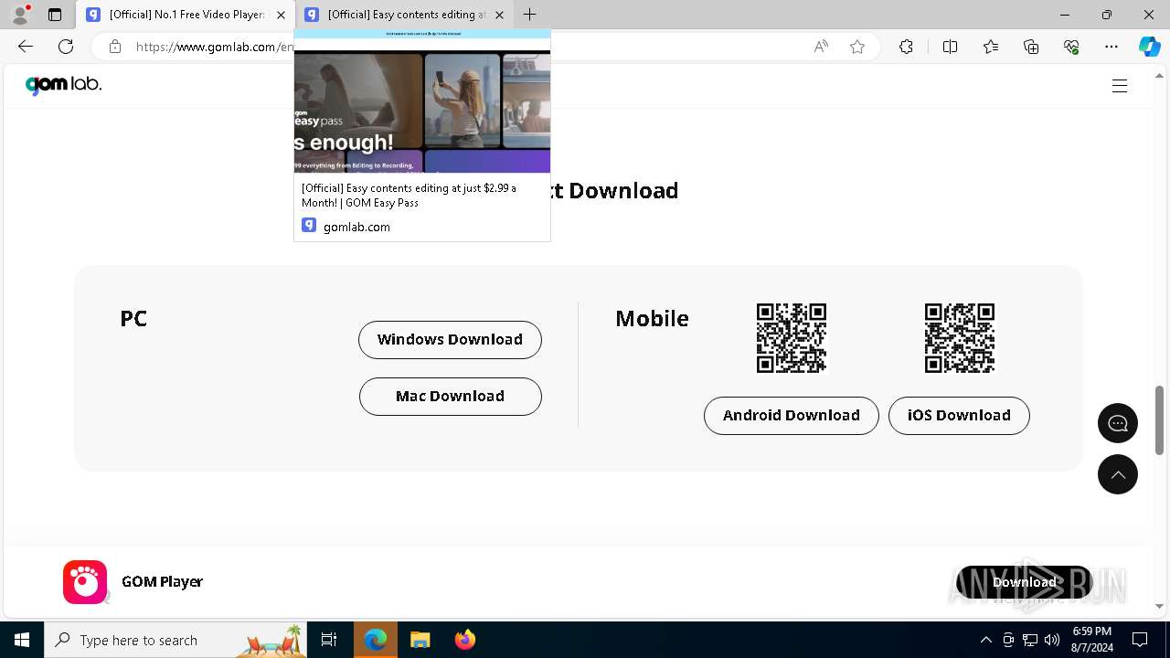Image resolution: width=1170 pixels, height=658 pixels.
Task: Click the iOS Download button
Action: 959,415
